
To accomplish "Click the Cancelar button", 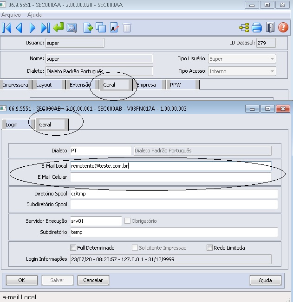I will (x=93, y=280).
